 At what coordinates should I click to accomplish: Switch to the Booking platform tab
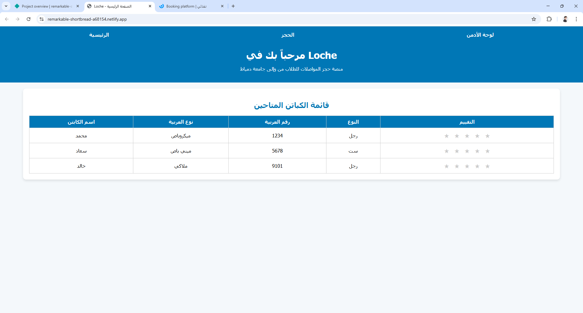point(186,6)
